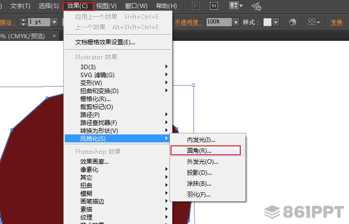Screen dimensions: 349x224
Task: Open the align-to options dropdown arrow
Action: 319,22
